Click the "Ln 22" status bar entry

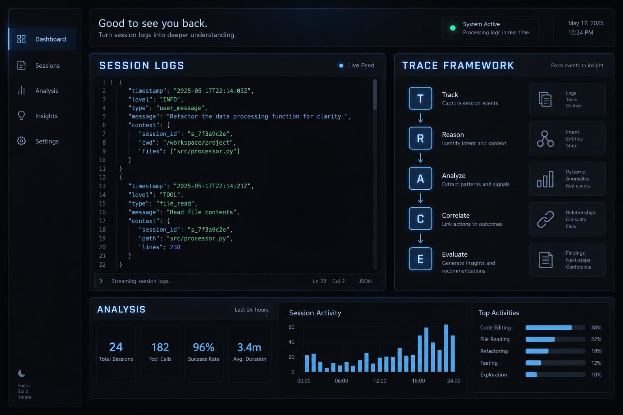coord(320,281)
